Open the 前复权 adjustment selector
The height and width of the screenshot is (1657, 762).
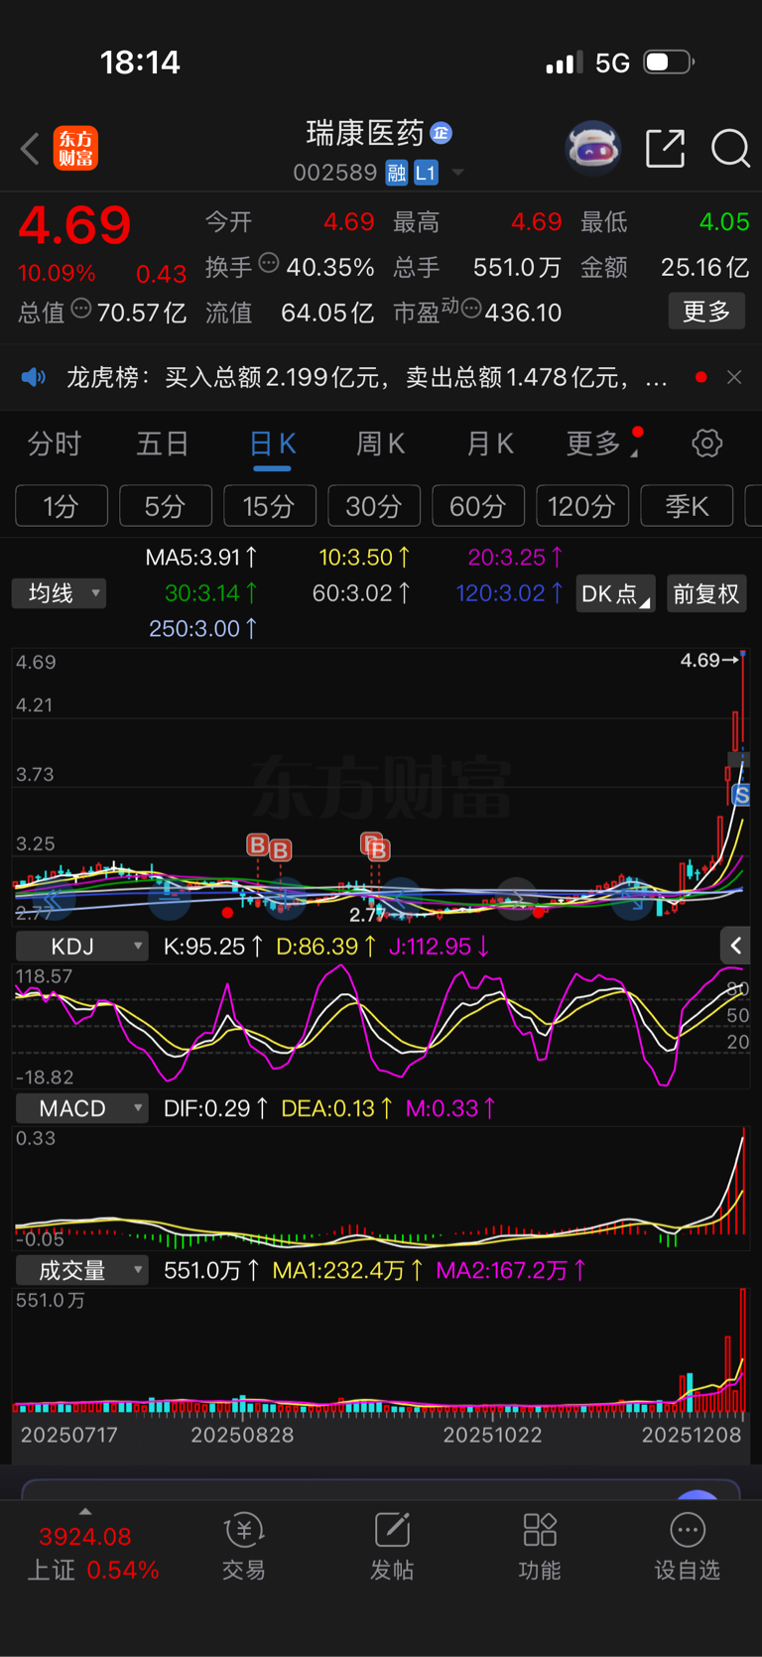(x=706, y=593)
